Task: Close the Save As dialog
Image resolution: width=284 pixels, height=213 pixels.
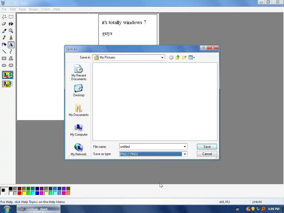Action: 213,48
